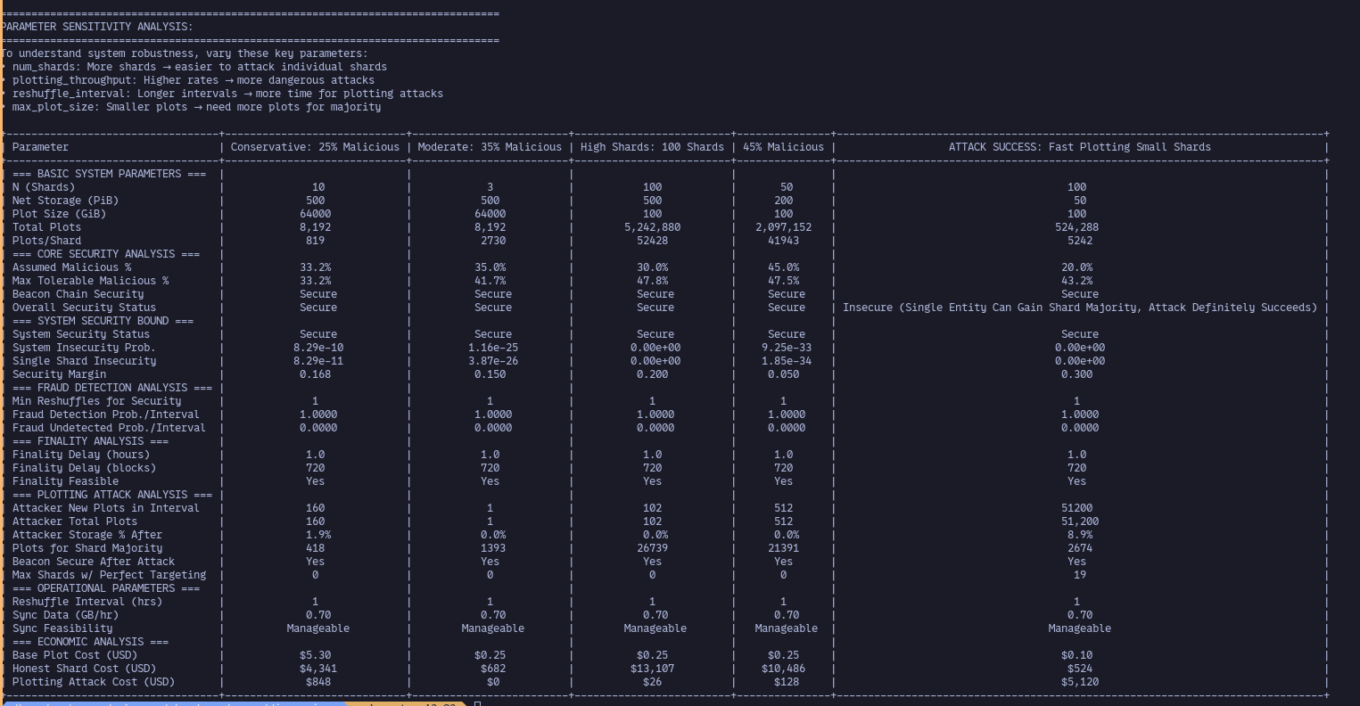Image resolution: width=1360 pixels, height=706 pixels.
Task: Click the Net Storage (PiB) row label
Action: click(x=65, y=201)
